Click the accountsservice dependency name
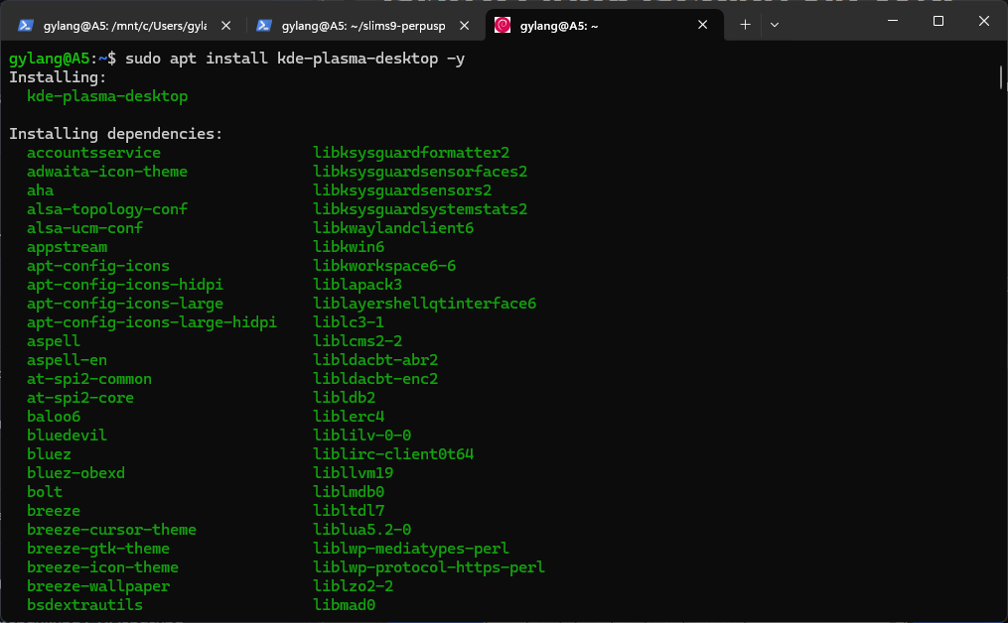Viewport: 1008px width, 623px height. (93, 153)
